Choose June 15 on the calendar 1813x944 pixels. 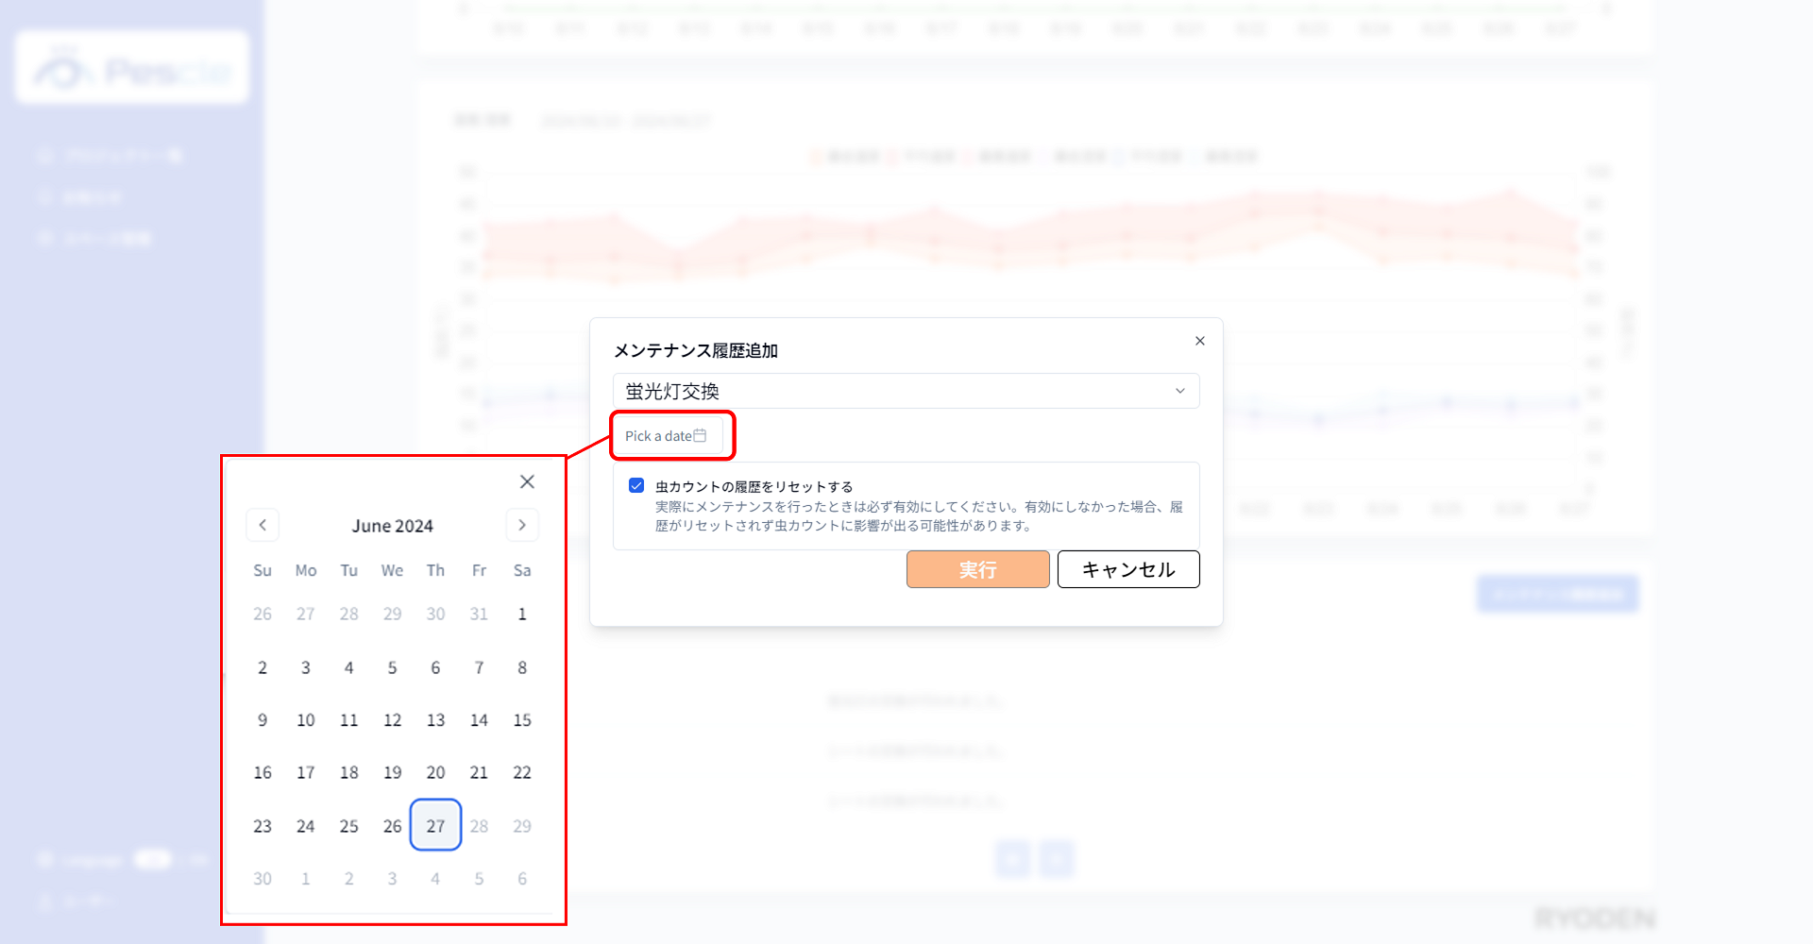point(522,720)
